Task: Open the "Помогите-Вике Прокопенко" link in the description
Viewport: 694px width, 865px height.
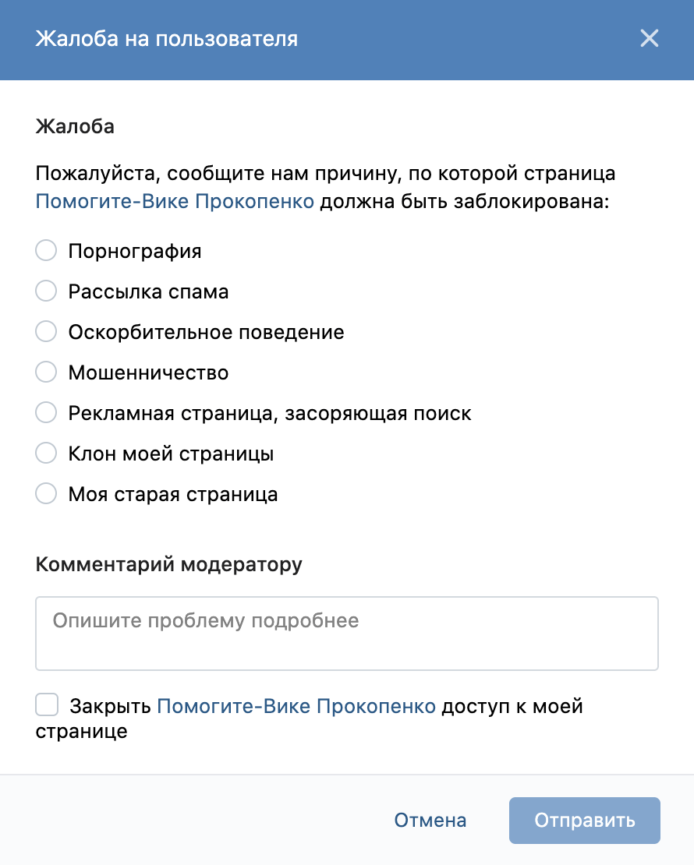Action: click(175, 202)
